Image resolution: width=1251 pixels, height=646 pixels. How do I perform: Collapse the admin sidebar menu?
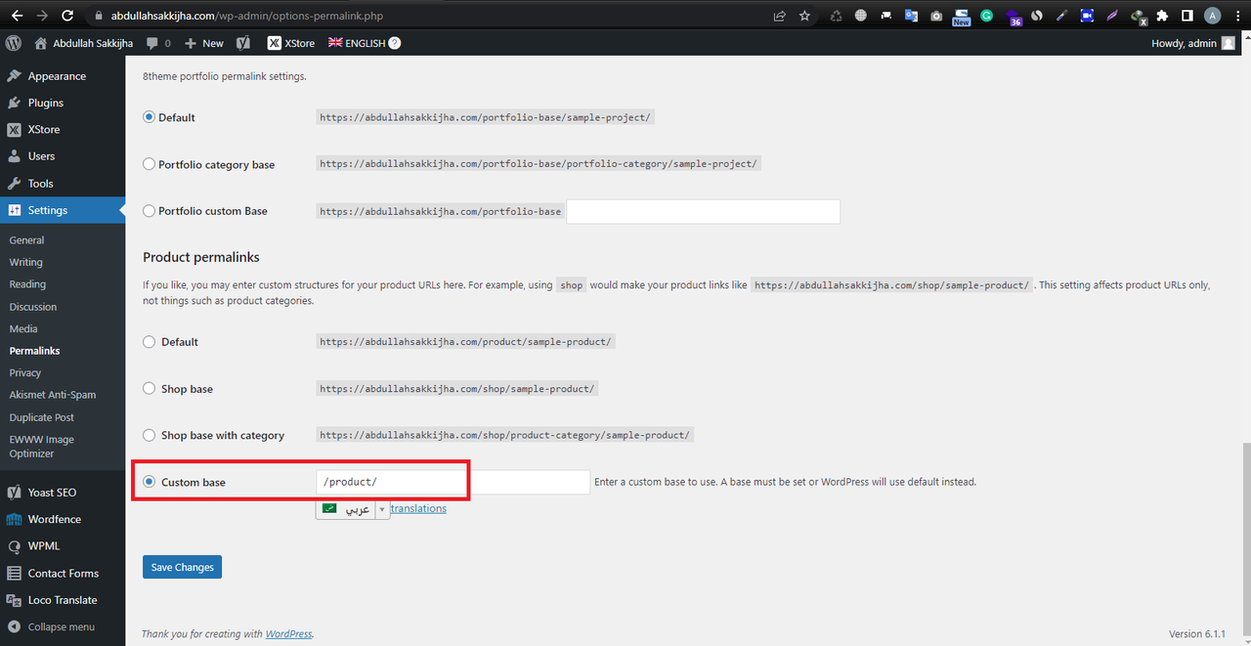click(51, 626)
